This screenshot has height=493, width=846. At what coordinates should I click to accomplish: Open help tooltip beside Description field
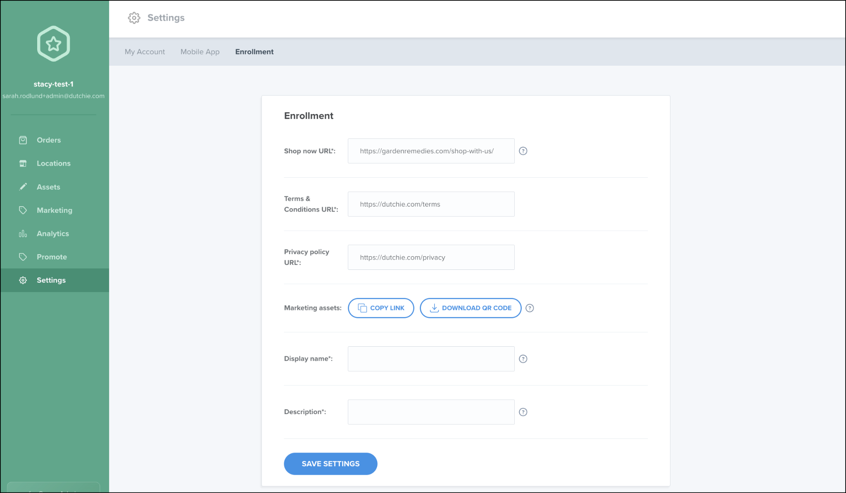[x=523, y=412]
